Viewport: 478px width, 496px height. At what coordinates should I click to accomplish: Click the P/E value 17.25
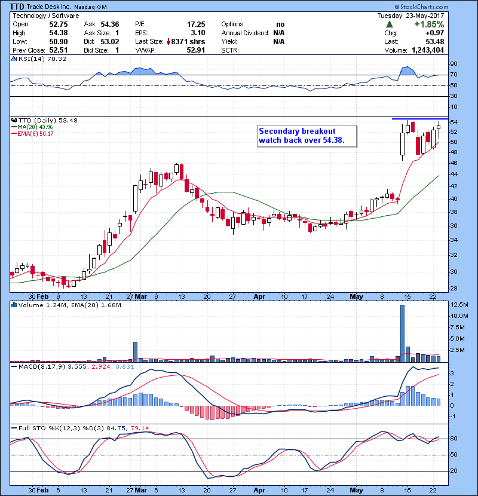pyautogui.click(x=196, y=25)
